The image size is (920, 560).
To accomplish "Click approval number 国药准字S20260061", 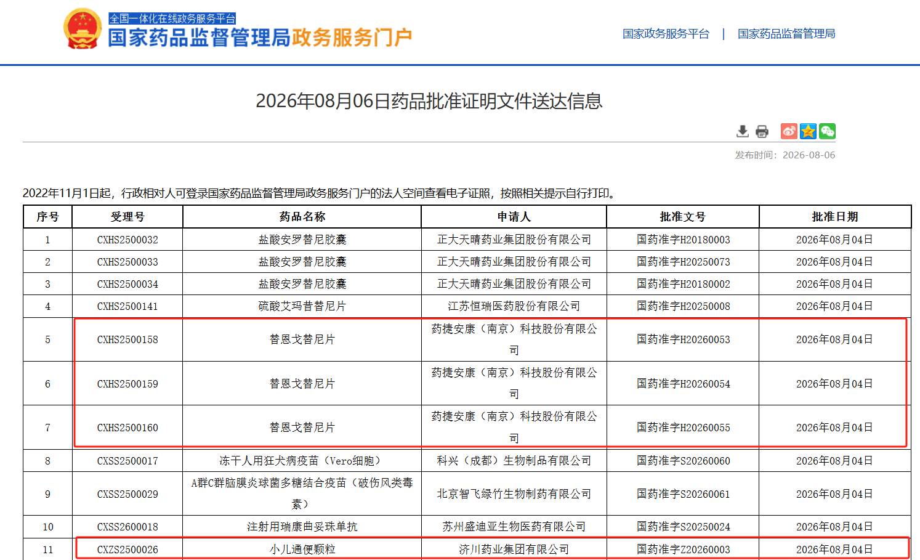I will [683, 494].
